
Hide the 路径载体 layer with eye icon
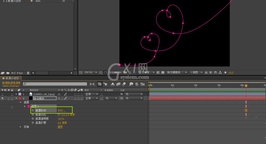[2, 98]
